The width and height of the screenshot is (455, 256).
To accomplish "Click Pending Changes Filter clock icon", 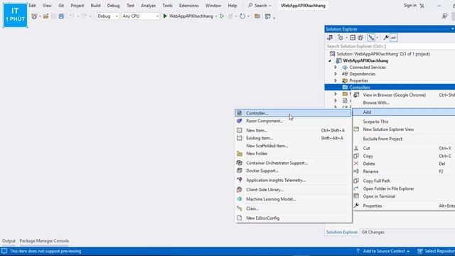I will pyautogui.click(x=341, y=38).
